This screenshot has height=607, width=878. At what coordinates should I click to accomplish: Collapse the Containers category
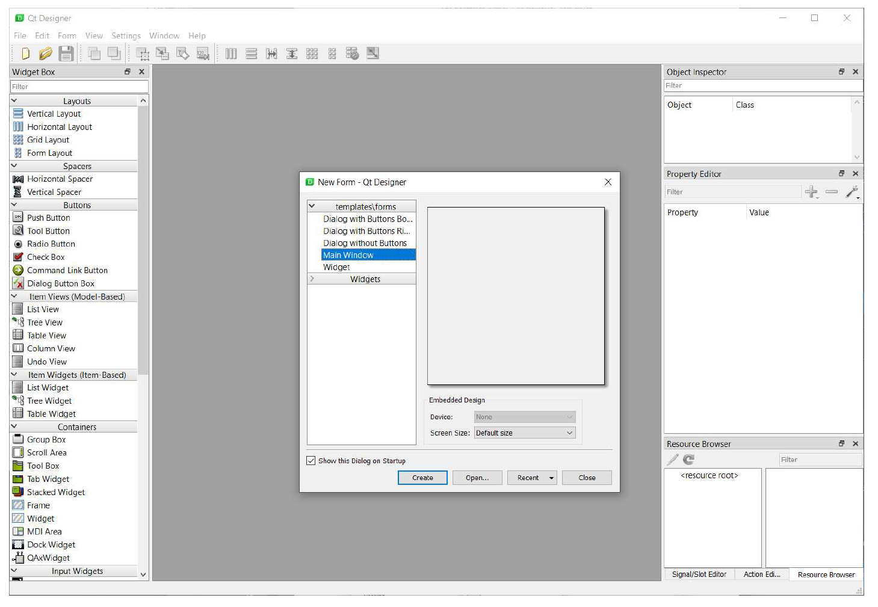[14, 426]
